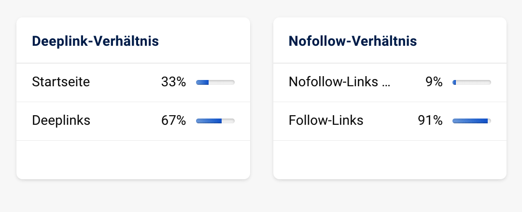Screen dimensions: 522x212
Task: Select the Follow-Links row label
Action: click(326, 120)
